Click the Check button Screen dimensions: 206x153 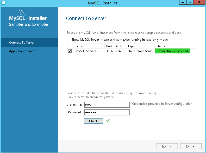[x=93, y=121]
